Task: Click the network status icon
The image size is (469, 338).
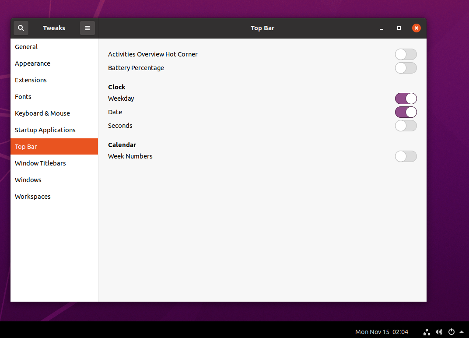Action: (x=426, y=331)
